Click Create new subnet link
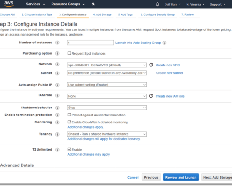The image size is (232, 187). [x=170, y=73]
